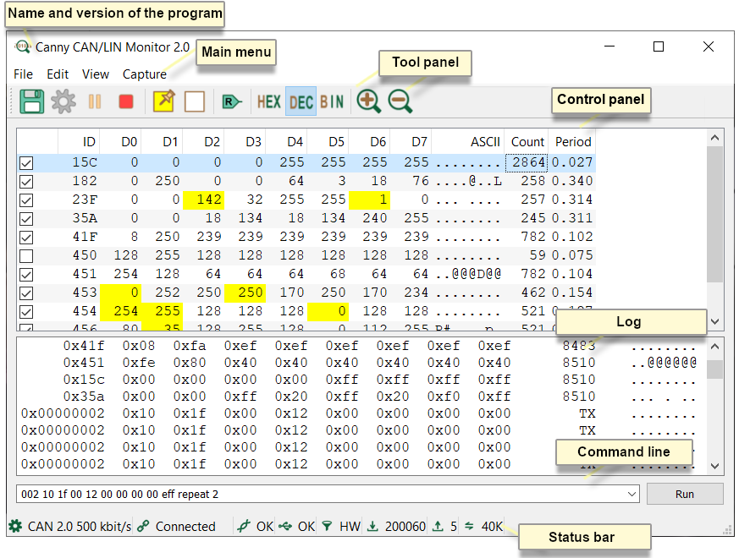Image resolution: width=739 pixels, height=558 pixels.
Task: Pause capture with the orange pause button
Action: coord(95,101)
